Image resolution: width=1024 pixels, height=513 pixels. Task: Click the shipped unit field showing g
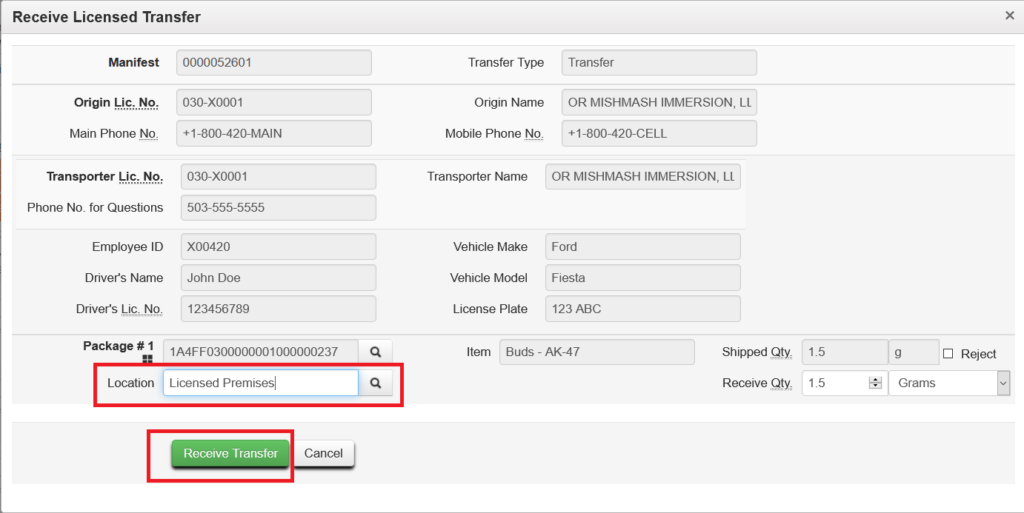pos(914,352)
